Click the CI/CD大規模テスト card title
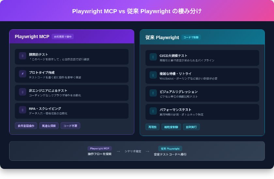 point(173,56)
